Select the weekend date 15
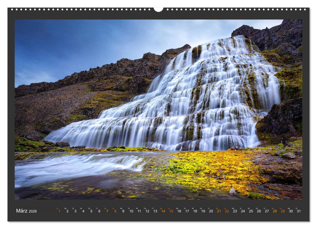 171,212
